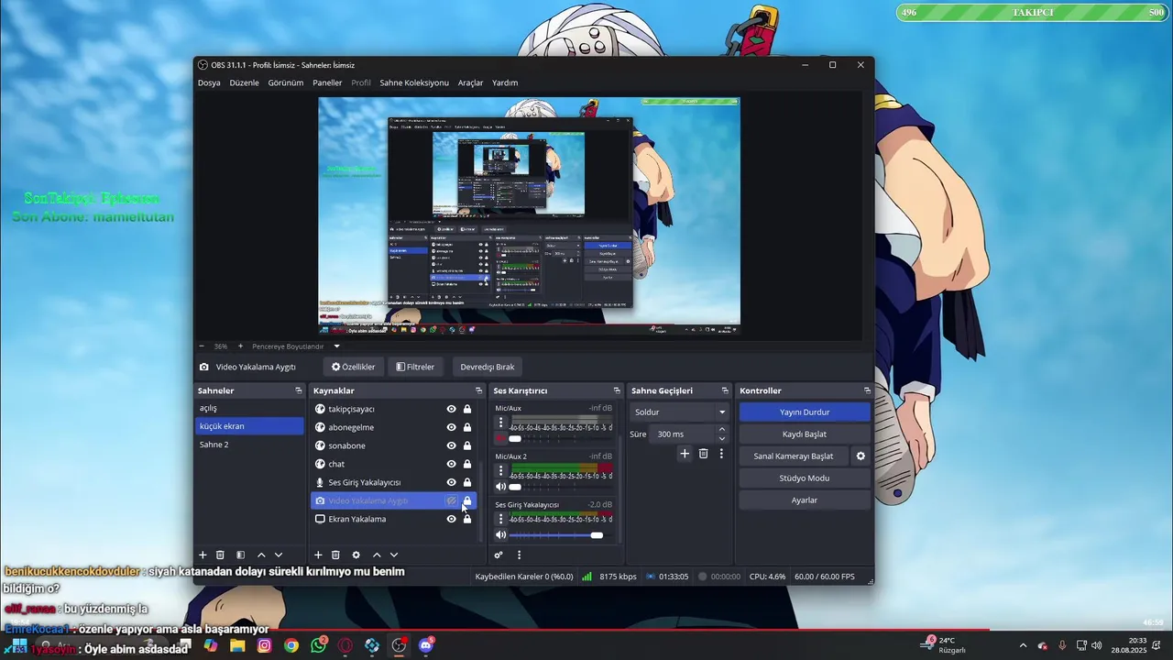This screenshot has height=660, width=1173.
Task: Click Kaydı Başlat to start recording
Action: (x=805, y=434)
